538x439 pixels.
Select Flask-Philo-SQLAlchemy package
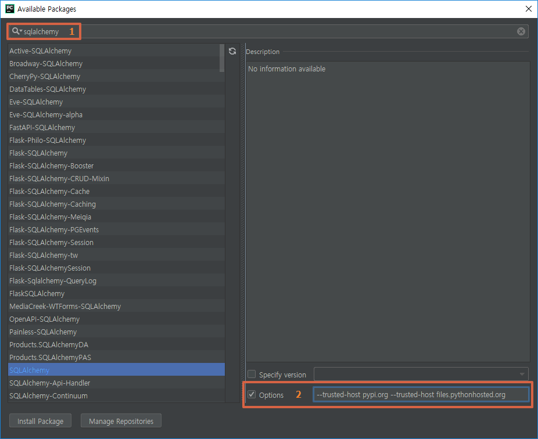[116, 141]
